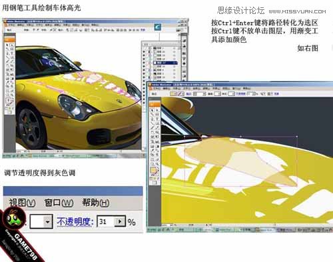Open the opacity slider arrow beside 31
The width and height of the screenshot is (333, 262).
(120, 221)
